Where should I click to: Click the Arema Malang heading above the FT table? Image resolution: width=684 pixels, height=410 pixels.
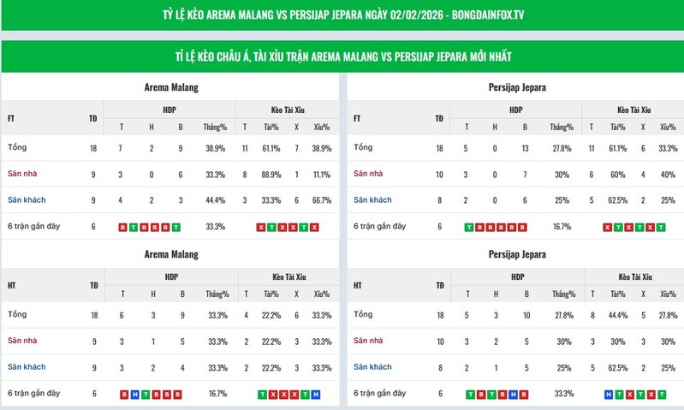coord(172,87)
